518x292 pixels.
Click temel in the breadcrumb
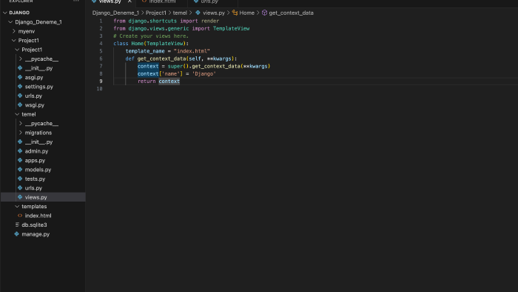tap(180, 13)
